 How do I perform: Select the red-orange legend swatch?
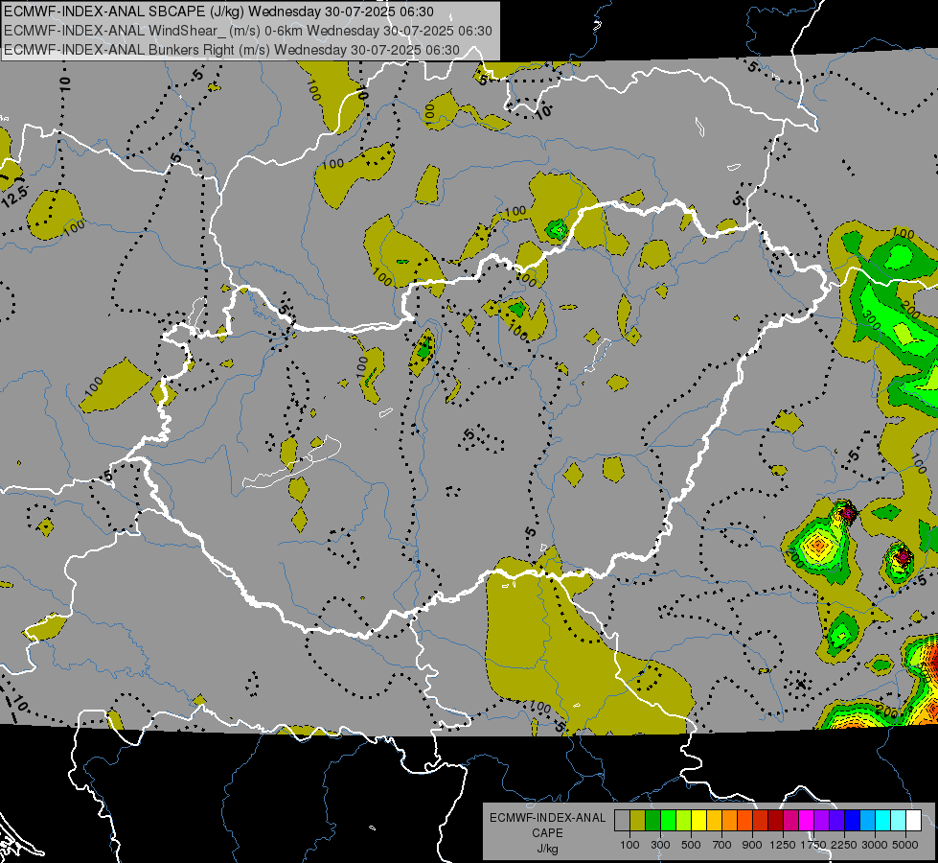pos(745,820)
